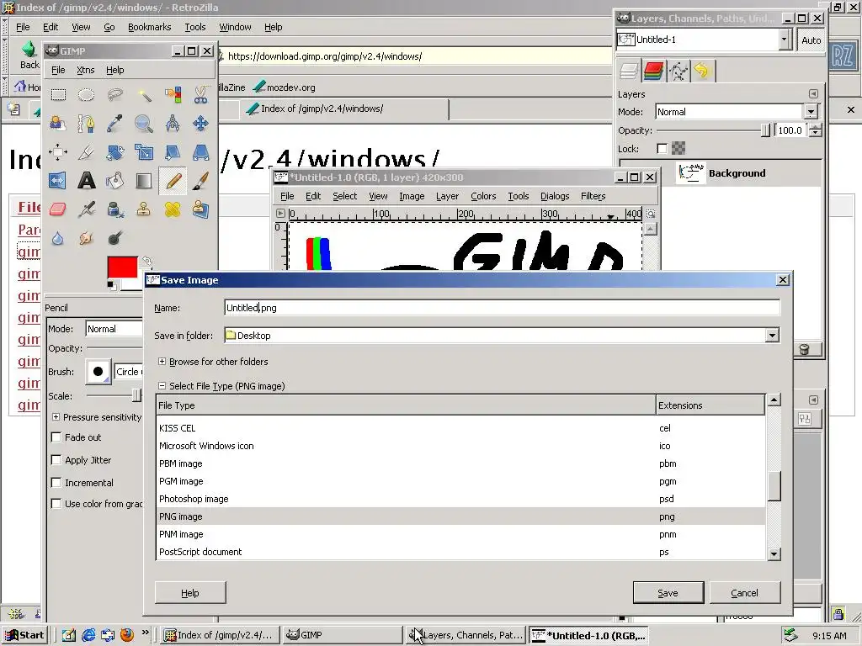Image resolution: width=862 pixels, height=646 pixels.
Task: Click the Auto button in Layers dialog
Action: [x=811, y=40]
